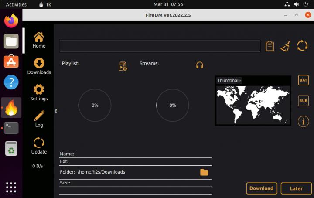Viewport: 314px width, 198px height.
Task: Click the URL input field
Action: 160,46
